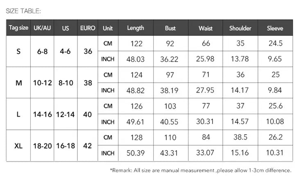
Task: Select the EURO column header
Action: [x=87, y=28]
